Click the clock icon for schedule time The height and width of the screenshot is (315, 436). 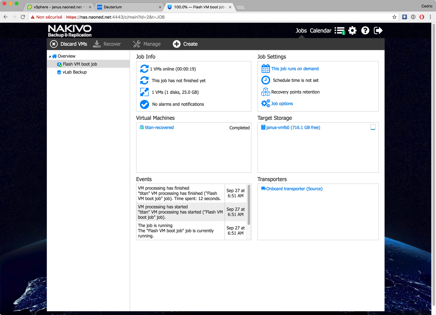point(265,80)
